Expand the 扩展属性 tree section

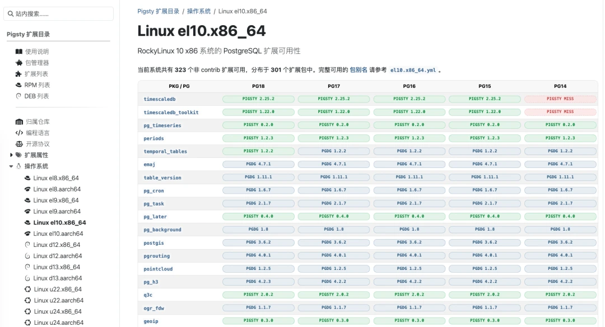pos(11,155)
